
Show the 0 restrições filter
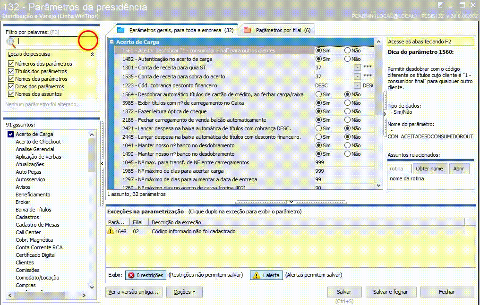[x=146, y=275]
